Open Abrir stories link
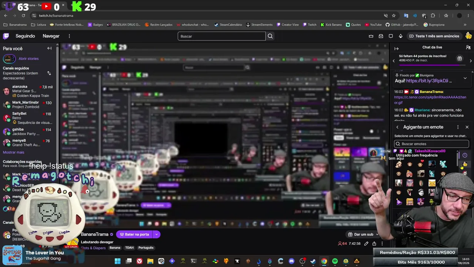This screenshot has height=267, width=474. coord(29,59)
